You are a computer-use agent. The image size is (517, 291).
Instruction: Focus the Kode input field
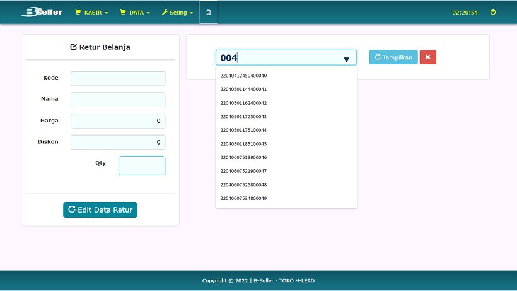(x=118, y=78)
